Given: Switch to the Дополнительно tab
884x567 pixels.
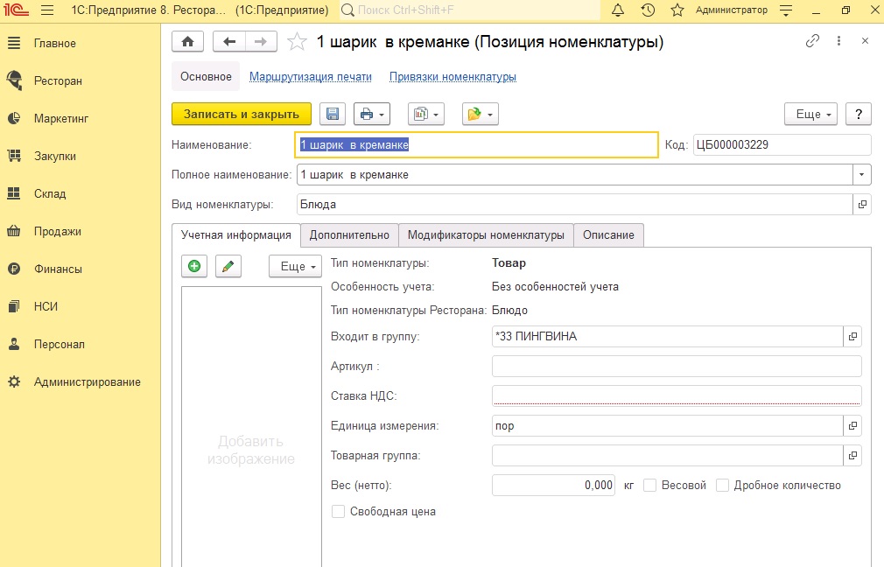Looking at the screenshot, I should coord(349,235).
